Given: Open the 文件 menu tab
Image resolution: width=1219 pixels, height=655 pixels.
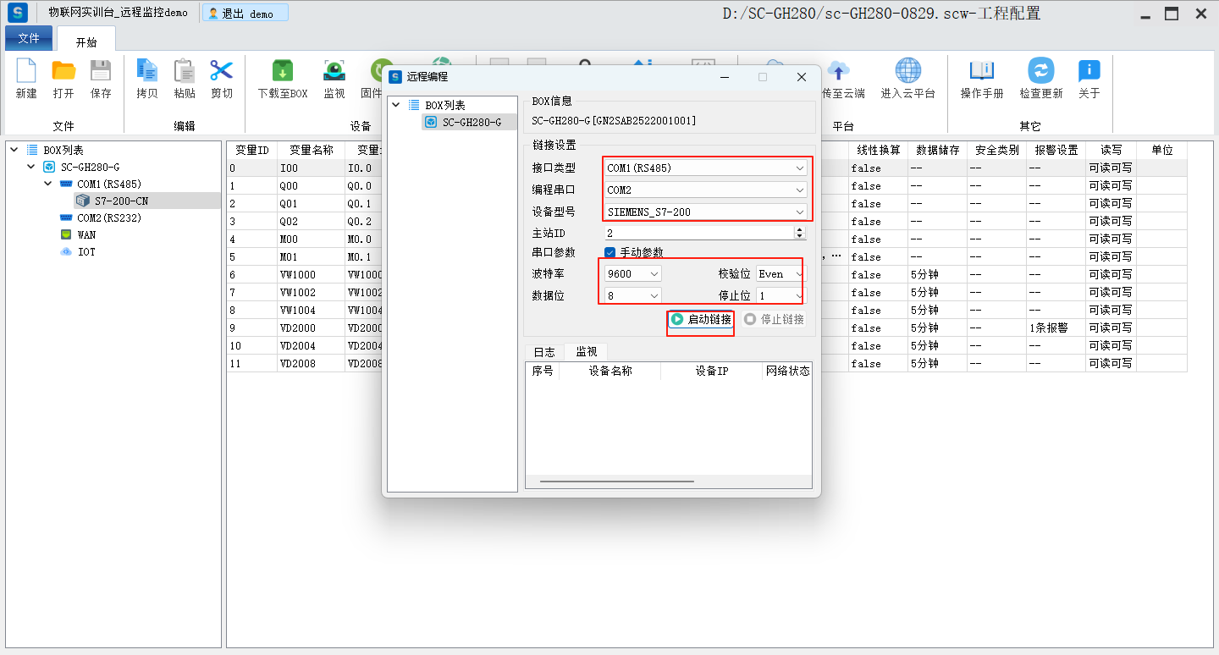Looking at the screenshot, I should 29,39.
